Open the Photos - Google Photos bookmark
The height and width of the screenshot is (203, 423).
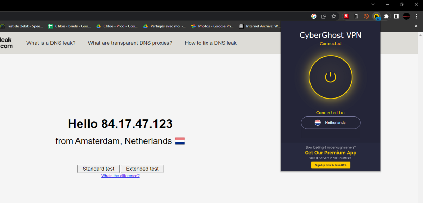[x=212, y=26]
